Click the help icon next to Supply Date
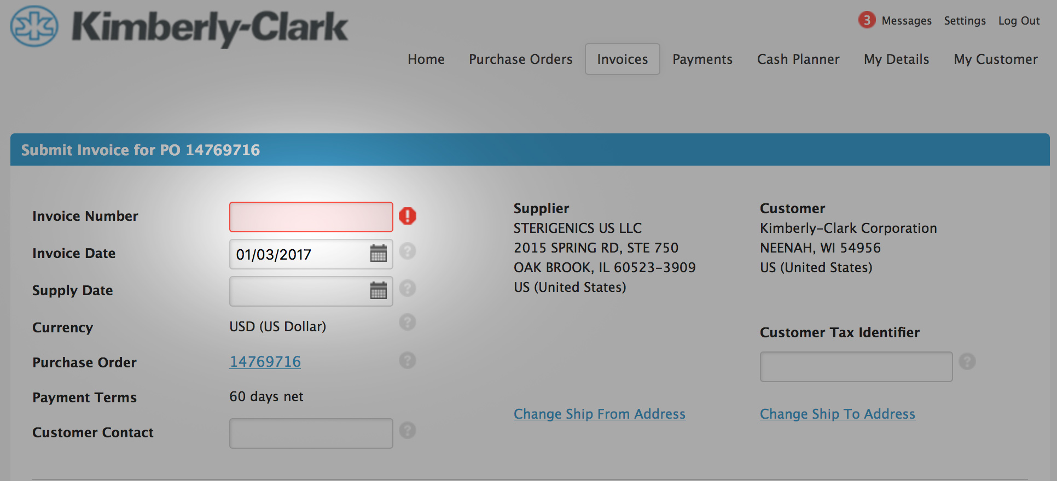Image resolution: width=1057 pixels, height=481 pixels. (x=408, y=288)
